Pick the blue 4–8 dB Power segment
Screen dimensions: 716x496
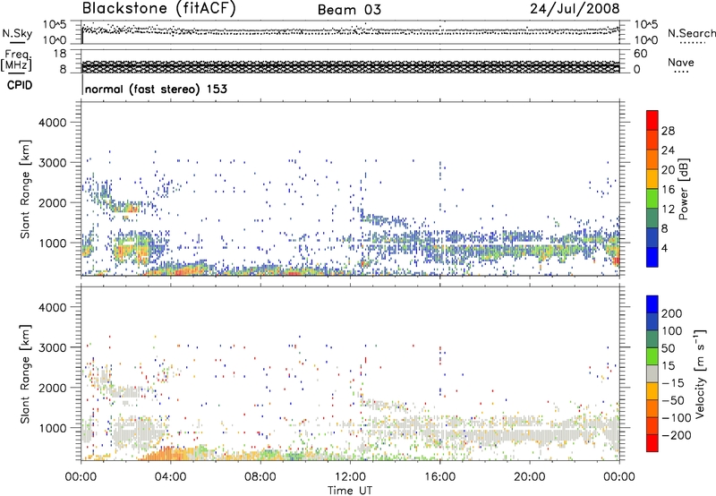click(x=652, y=237)
